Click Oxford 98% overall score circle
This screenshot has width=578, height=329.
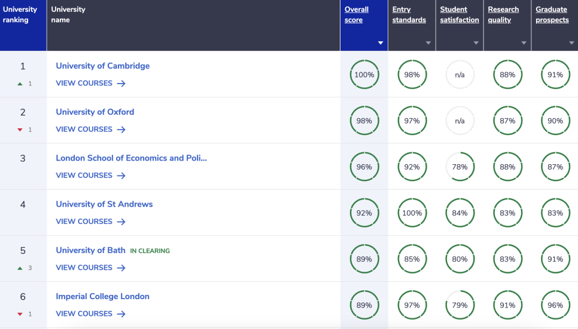click(x=364, y=121)
